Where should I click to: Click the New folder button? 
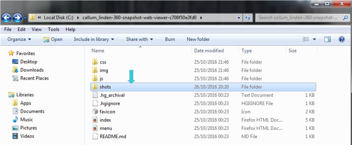[198, 39]
